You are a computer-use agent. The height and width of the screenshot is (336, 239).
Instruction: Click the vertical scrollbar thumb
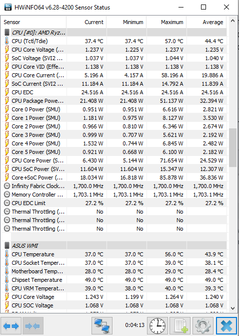pyautogui.click(x=233, y=147)
